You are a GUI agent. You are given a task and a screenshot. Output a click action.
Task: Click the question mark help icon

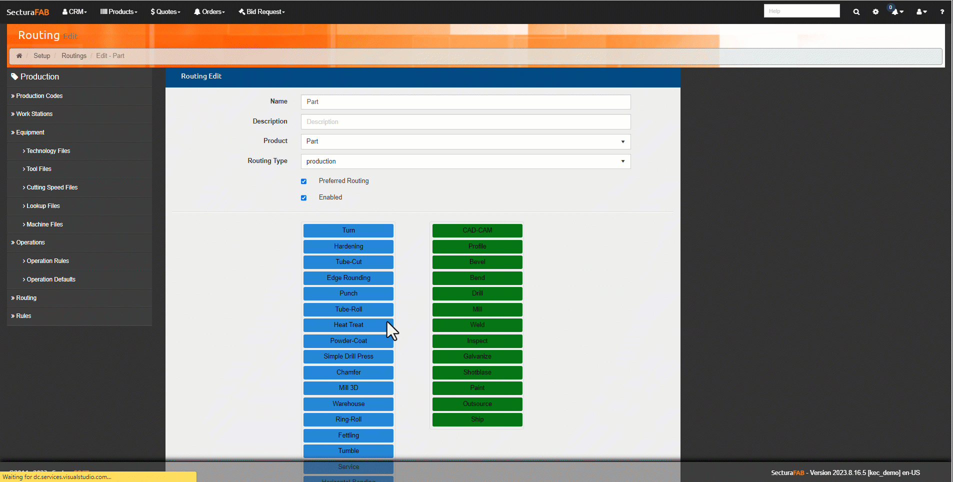click(x=942, y=12)
